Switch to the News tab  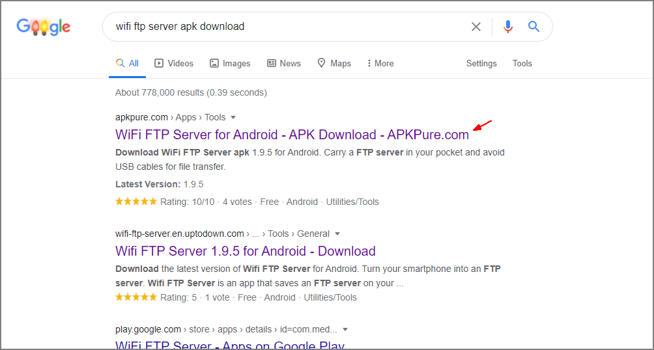tap(284, 63)
